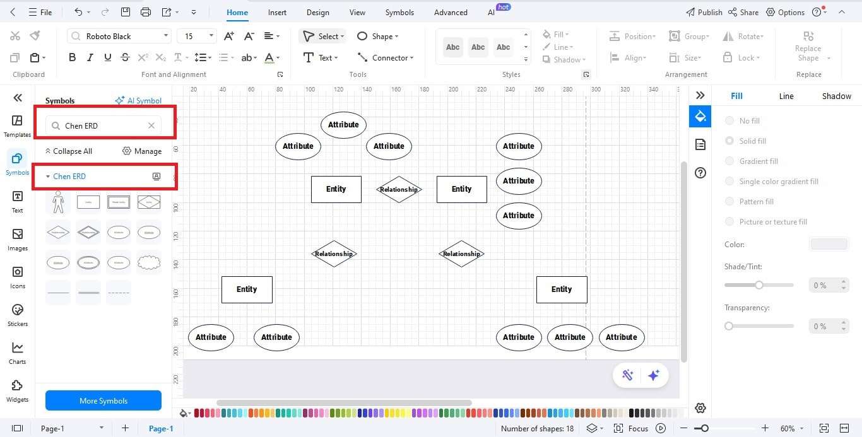
Task: Click the Publish button
Action: pyautogui.click(x=704, y=12)
